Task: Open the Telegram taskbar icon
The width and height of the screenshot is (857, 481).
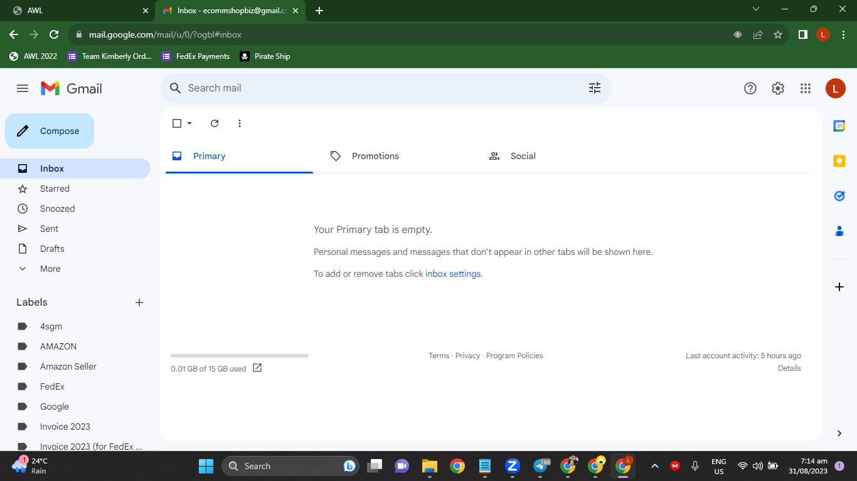Action: coord(541,466)
